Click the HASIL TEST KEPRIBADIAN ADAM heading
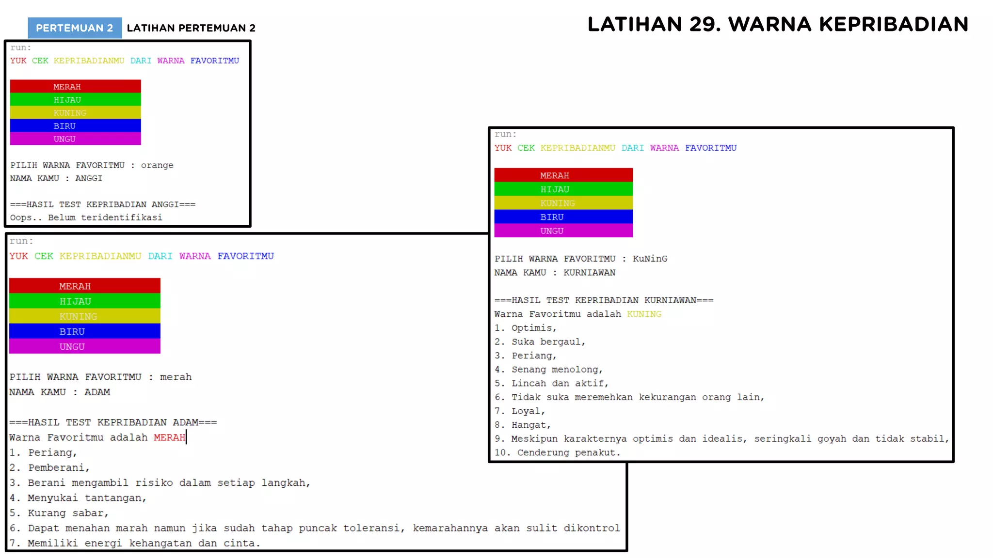993x558 pixels. pos(113,422)
